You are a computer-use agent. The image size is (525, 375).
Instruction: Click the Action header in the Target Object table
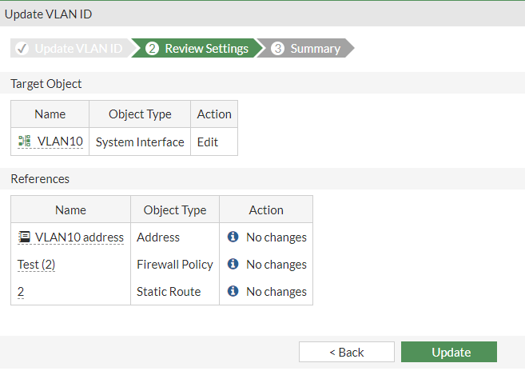tap(214, 114)
